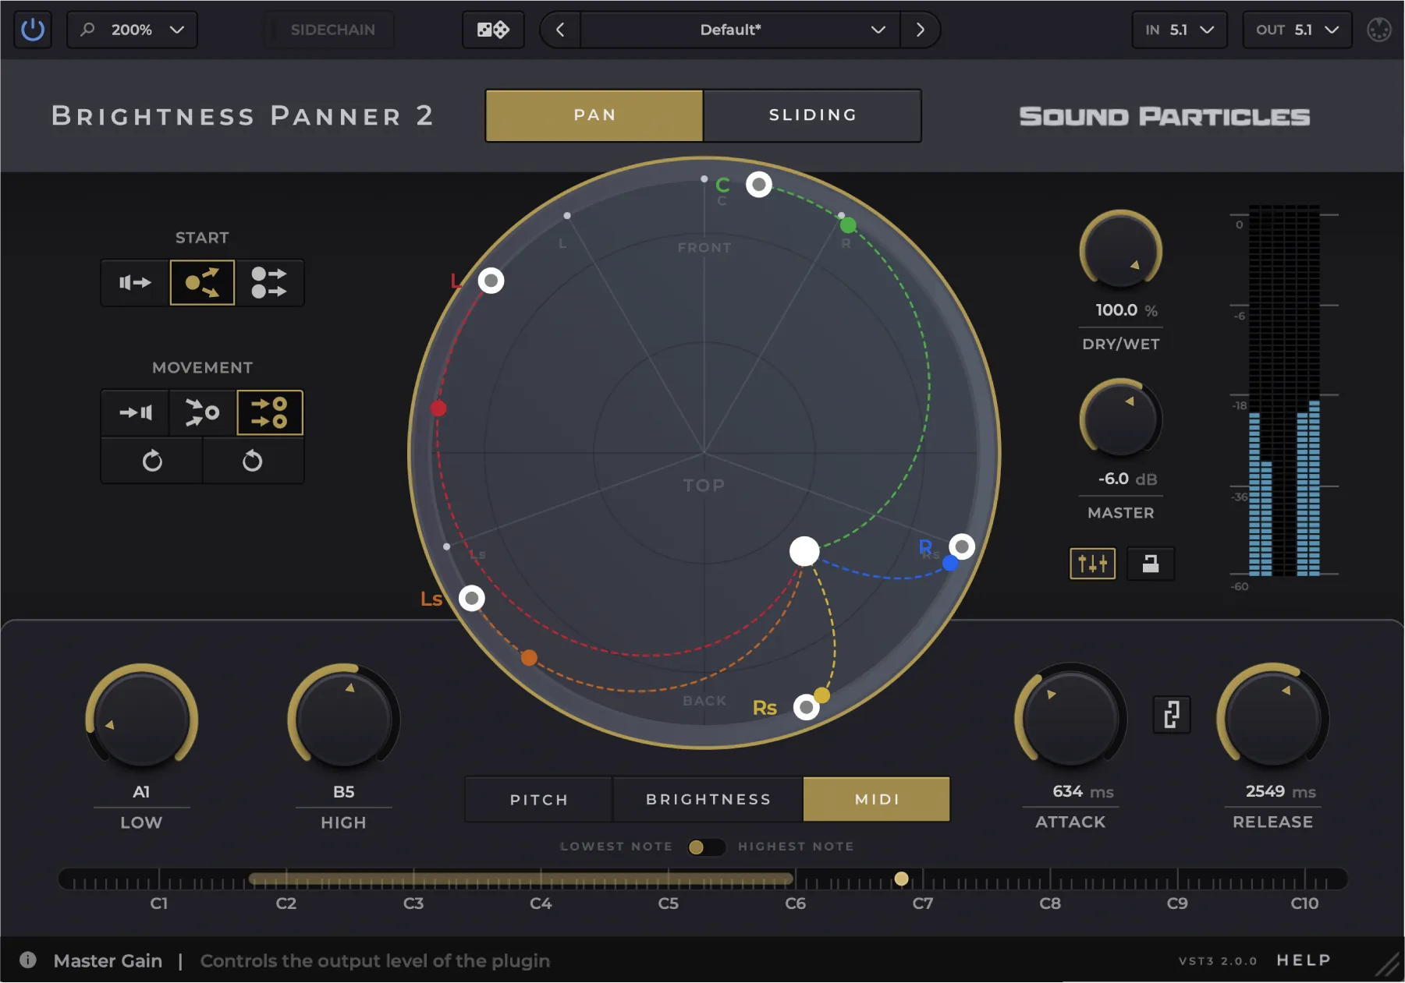1405x983 pixels.
Task: Click the 634 ms Attack value
Action: point(1083,792)
